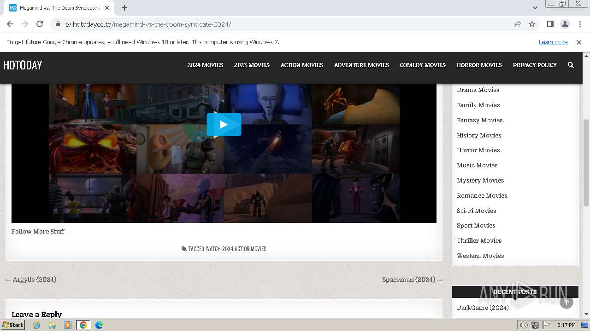590x331 pixels.
Task: Select Thriller Movies category
Action: pos(479,241)
